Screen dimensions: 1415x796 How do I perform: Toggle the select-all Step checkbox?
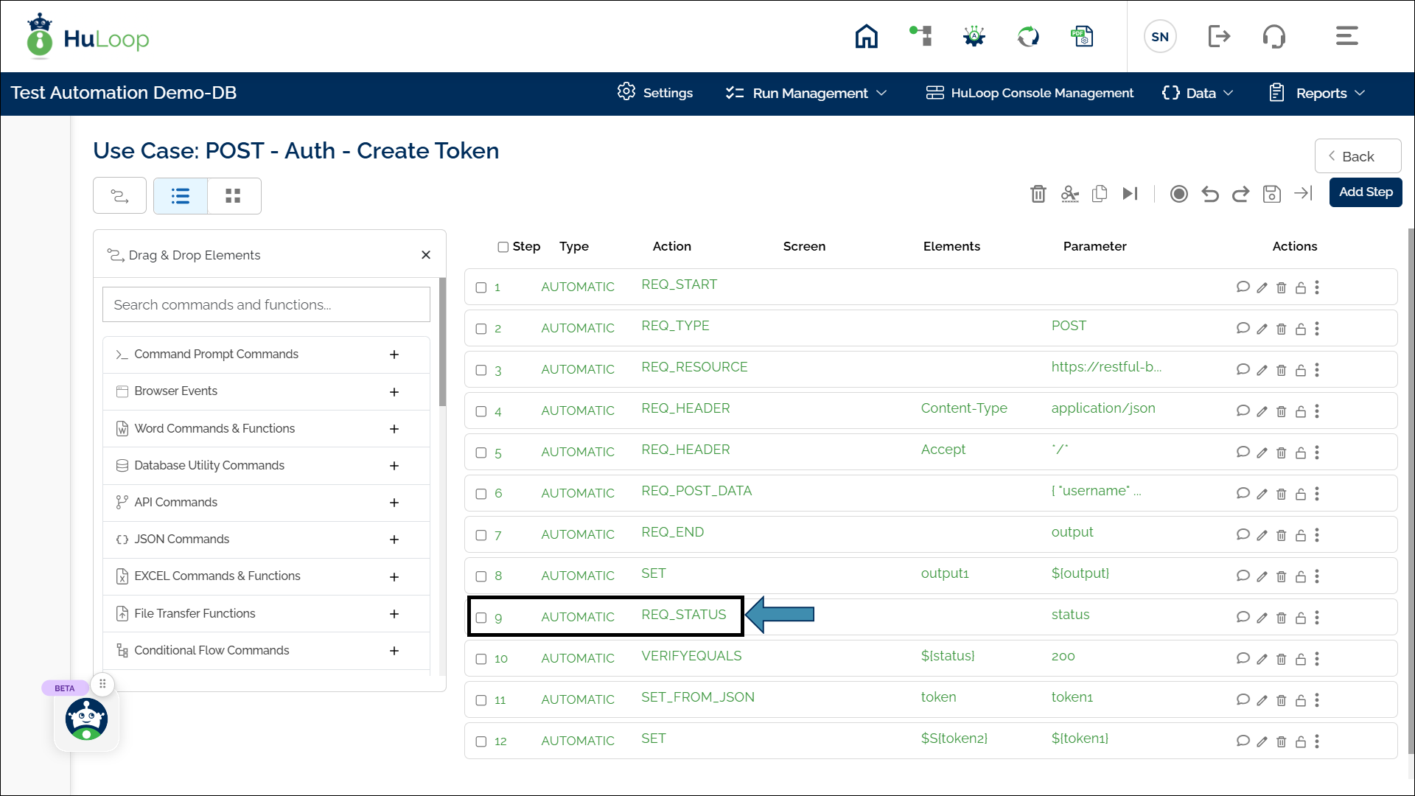tap(503, 247)
